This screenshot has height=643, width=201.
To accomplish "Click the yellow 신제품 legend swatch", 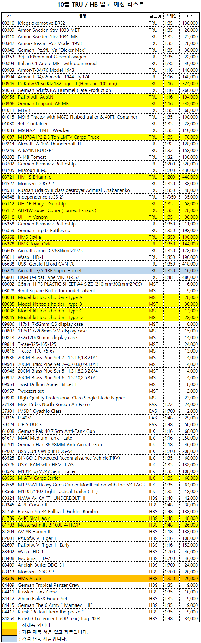I will (9, 625).
